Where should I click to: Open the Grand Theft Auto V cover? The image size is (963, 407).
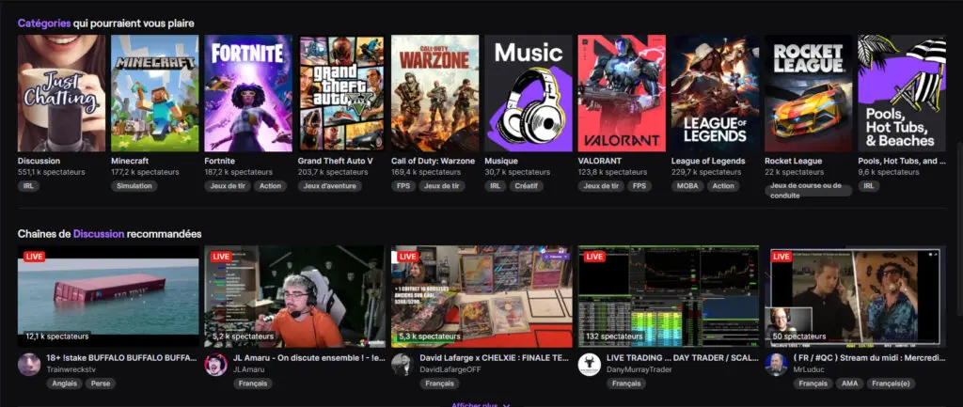[341, 93]
